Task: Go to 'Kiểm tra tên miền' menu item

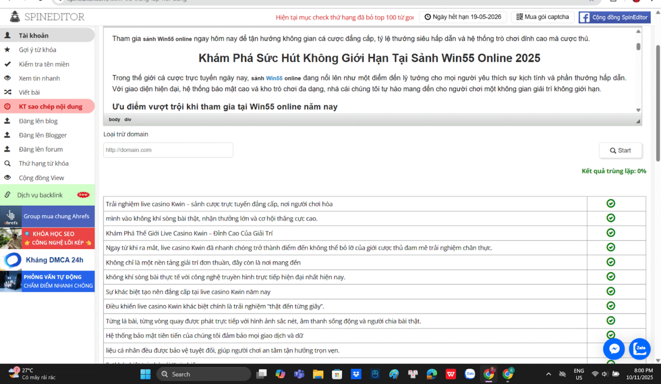Action: 44,64
